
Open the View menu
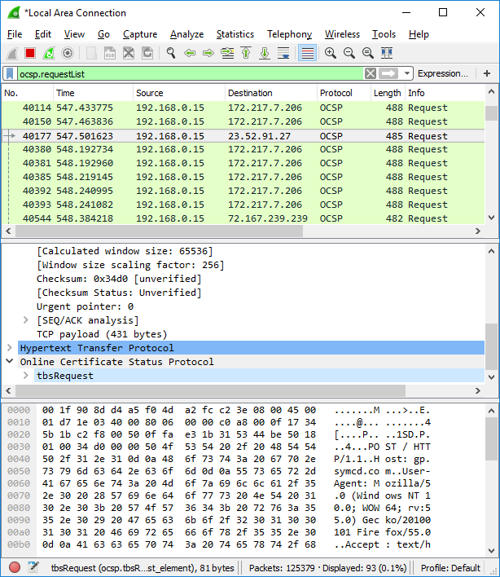point(74,34)
